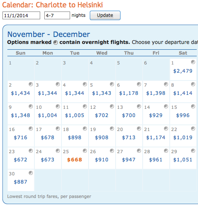Click overnight moon icon on November 13
Screen dimensions: 198x207
(x=139, y=106)
